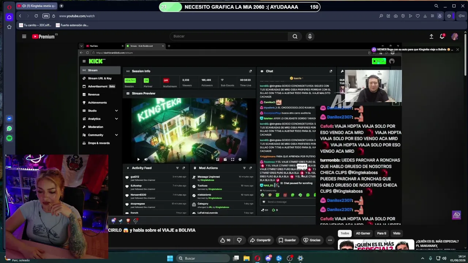Viewport: 468px width, 263px height.
Task: Open Opera easy setup sliders
Action: tap(432, 16)
